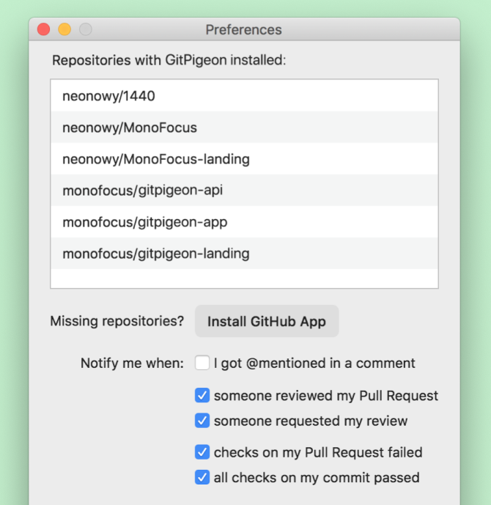Close the Preferences window with red button
The height and width of the screenshot is (505, 491).
43,29
